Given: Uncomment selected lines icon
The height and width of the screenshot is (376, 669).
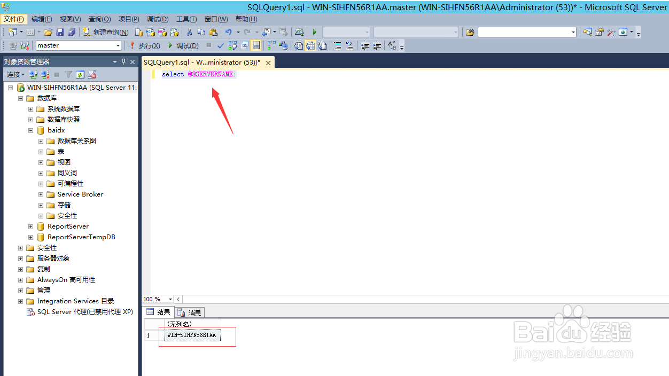Looking at the screenshot, I should (349, 45).
